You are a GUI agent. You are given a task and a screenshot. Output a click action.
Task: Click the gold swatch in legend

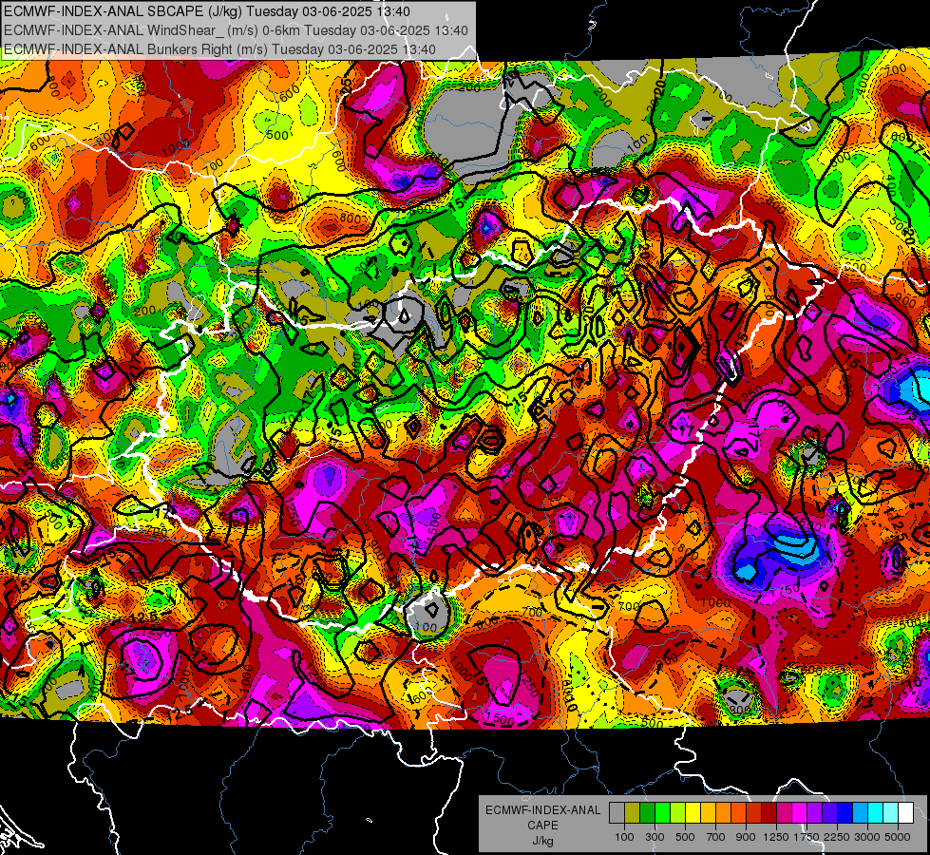click(708, 812)
